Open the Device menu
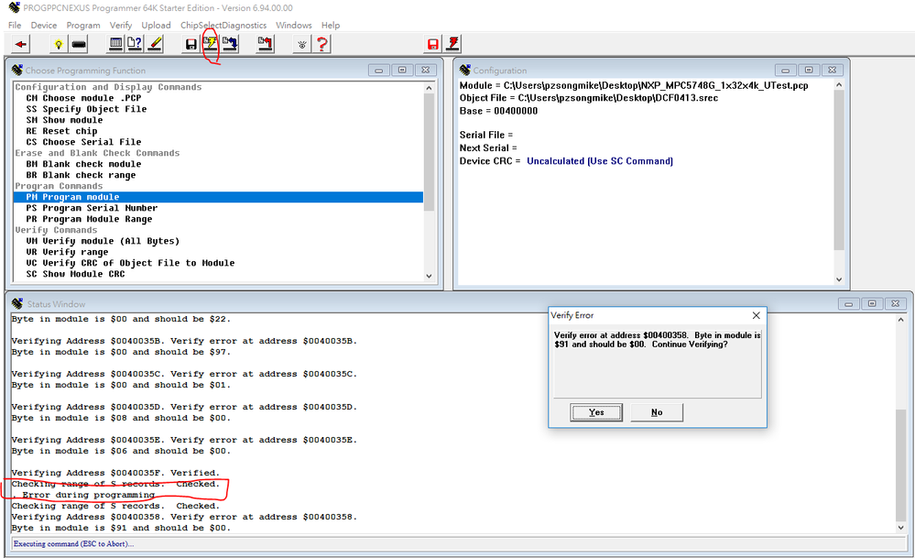 click(x=44, y=25)
